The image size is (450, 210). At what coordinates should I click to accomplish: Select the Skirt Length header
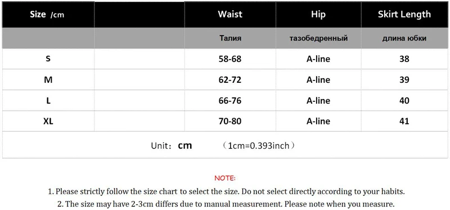pos(404,15)
